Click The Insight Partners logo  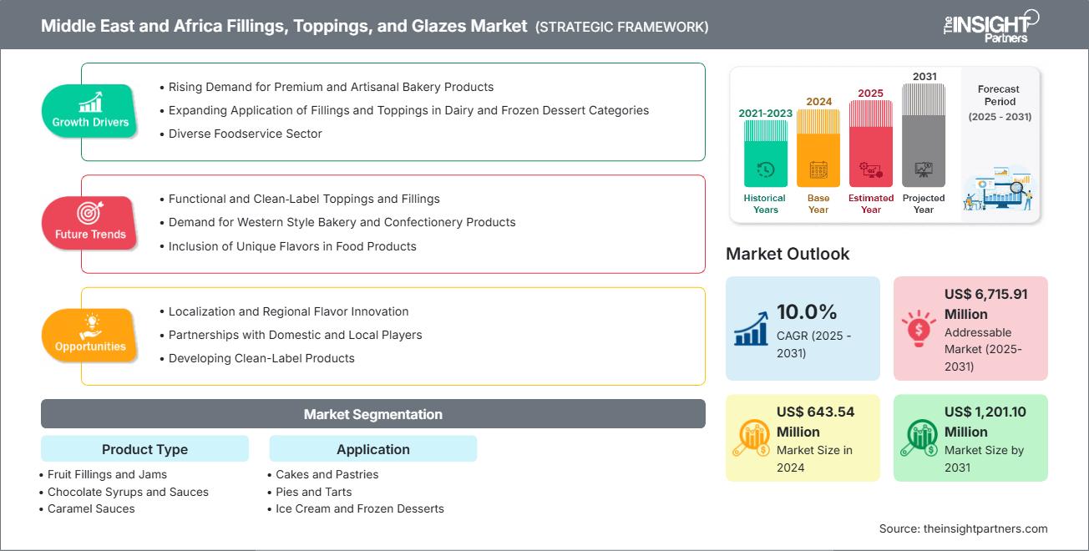991,26
